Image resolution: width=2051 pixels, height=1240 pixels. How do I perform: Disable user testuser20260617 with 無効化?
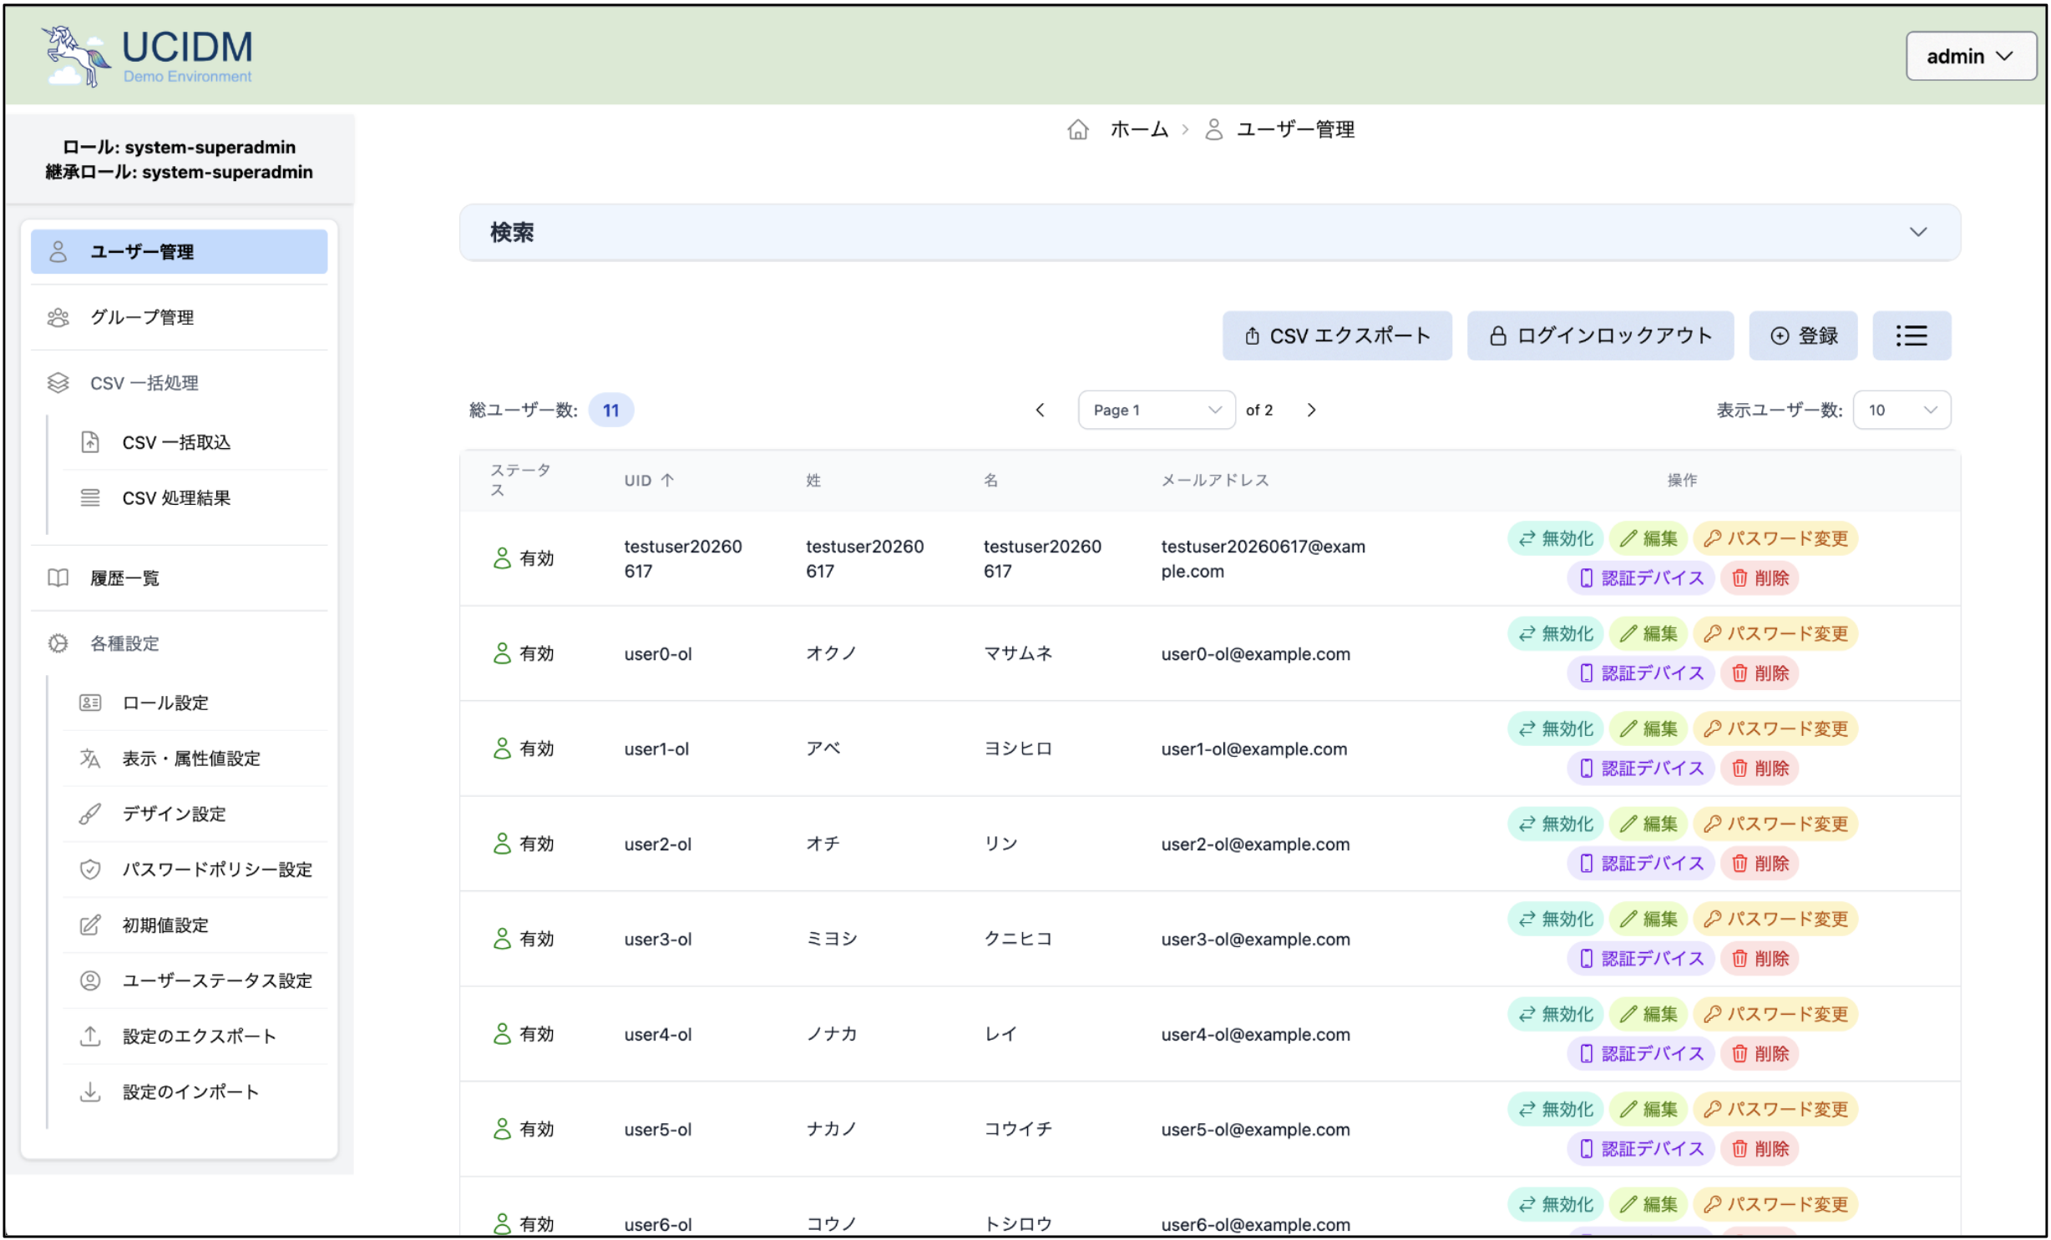pyautogui.click(x=1554, y=538)
